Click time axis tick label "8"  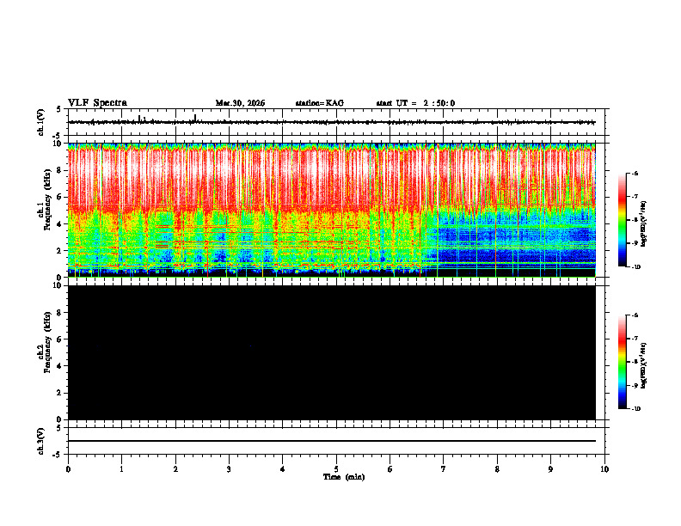pyautogui.click(x=497, y=469)
